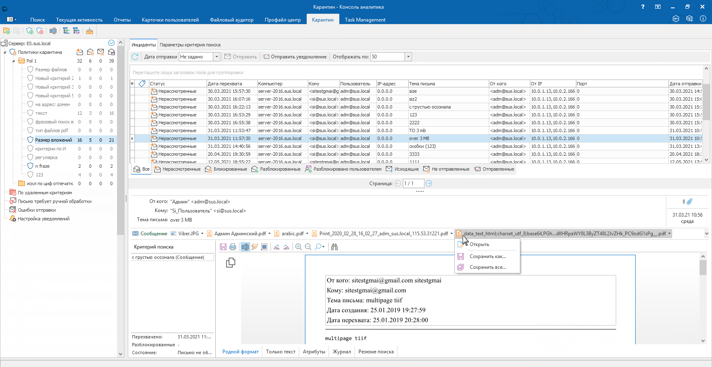Toggle the text selection tool in viewer toolbar
This screenshot has width=712, height=367.
coord(245,247)
